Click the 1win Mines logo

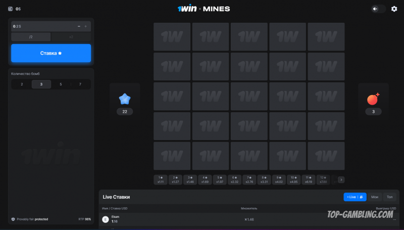point(204,9)
